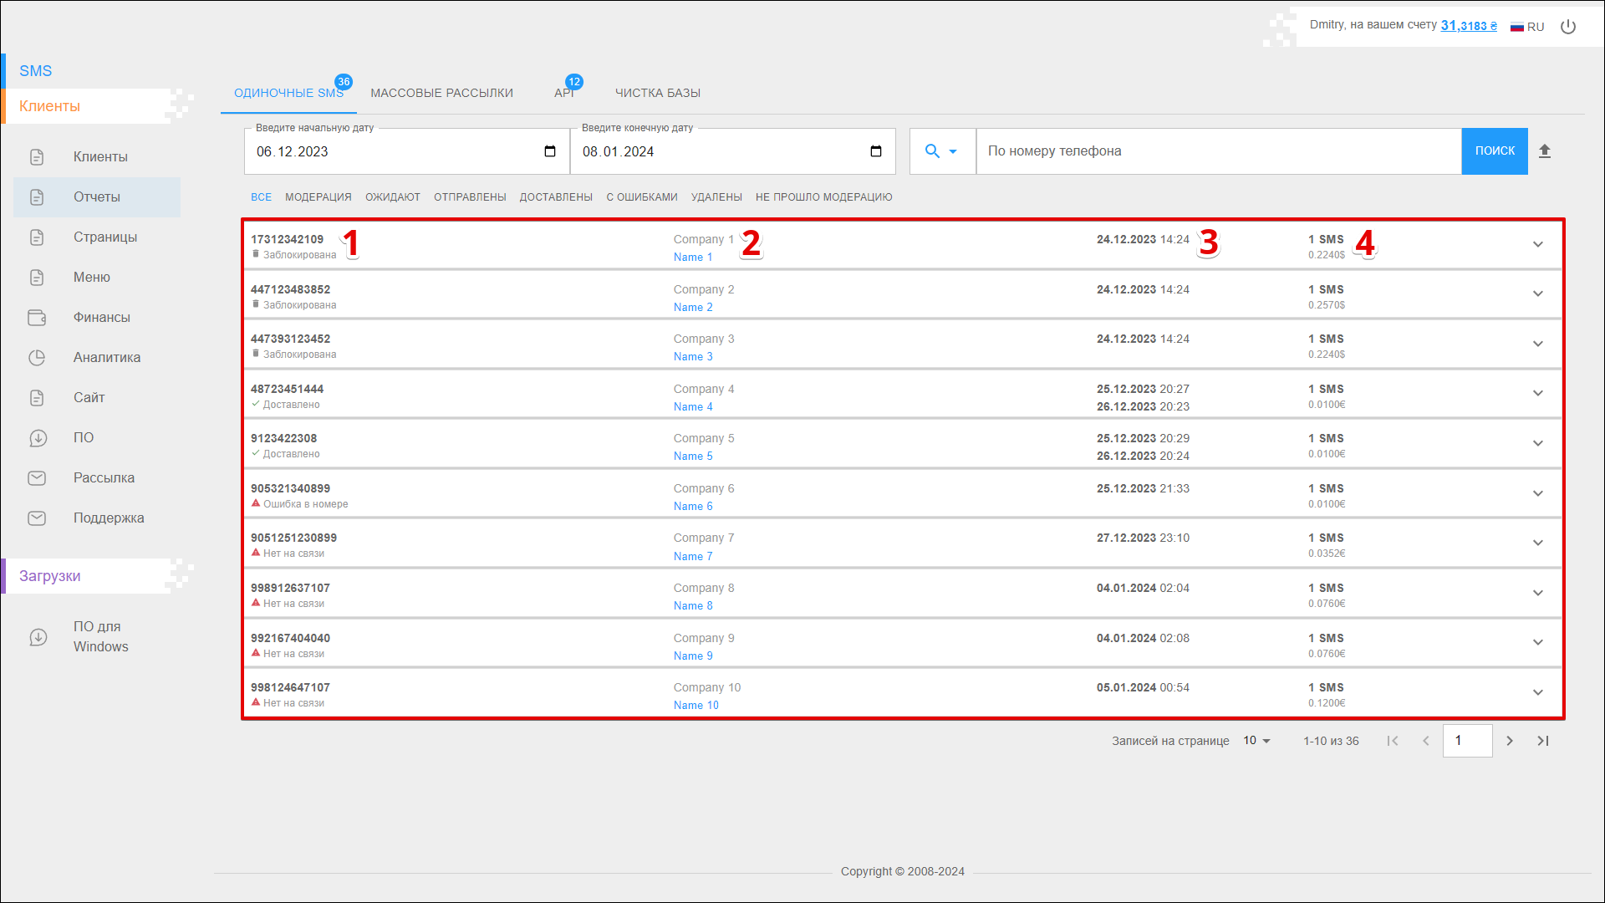Open records per page dropdown
The height and width of the screenshot is (903, 1605).
[1256, 741]
